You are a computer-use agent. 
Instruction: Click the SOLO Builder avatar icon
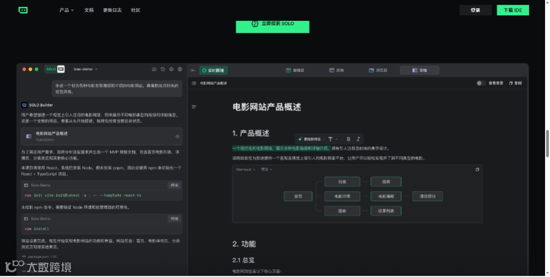24,105
